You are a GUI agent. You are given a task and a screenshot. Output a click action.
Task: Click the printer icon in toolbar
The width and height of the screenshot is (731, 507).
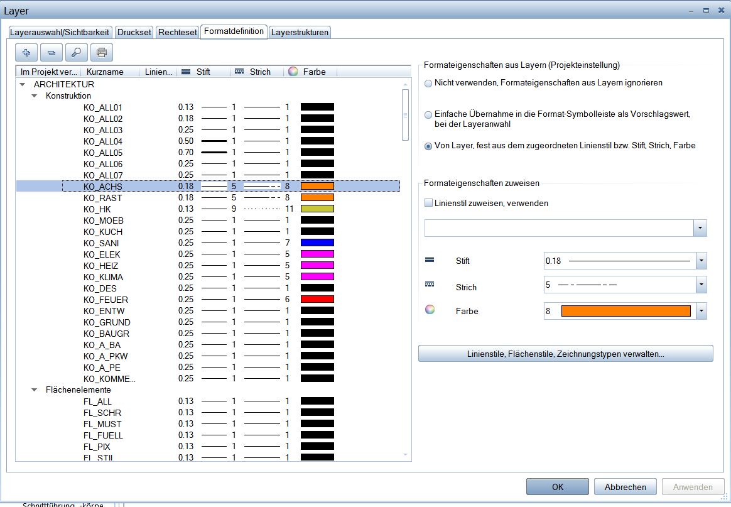(x=102, y=52)
